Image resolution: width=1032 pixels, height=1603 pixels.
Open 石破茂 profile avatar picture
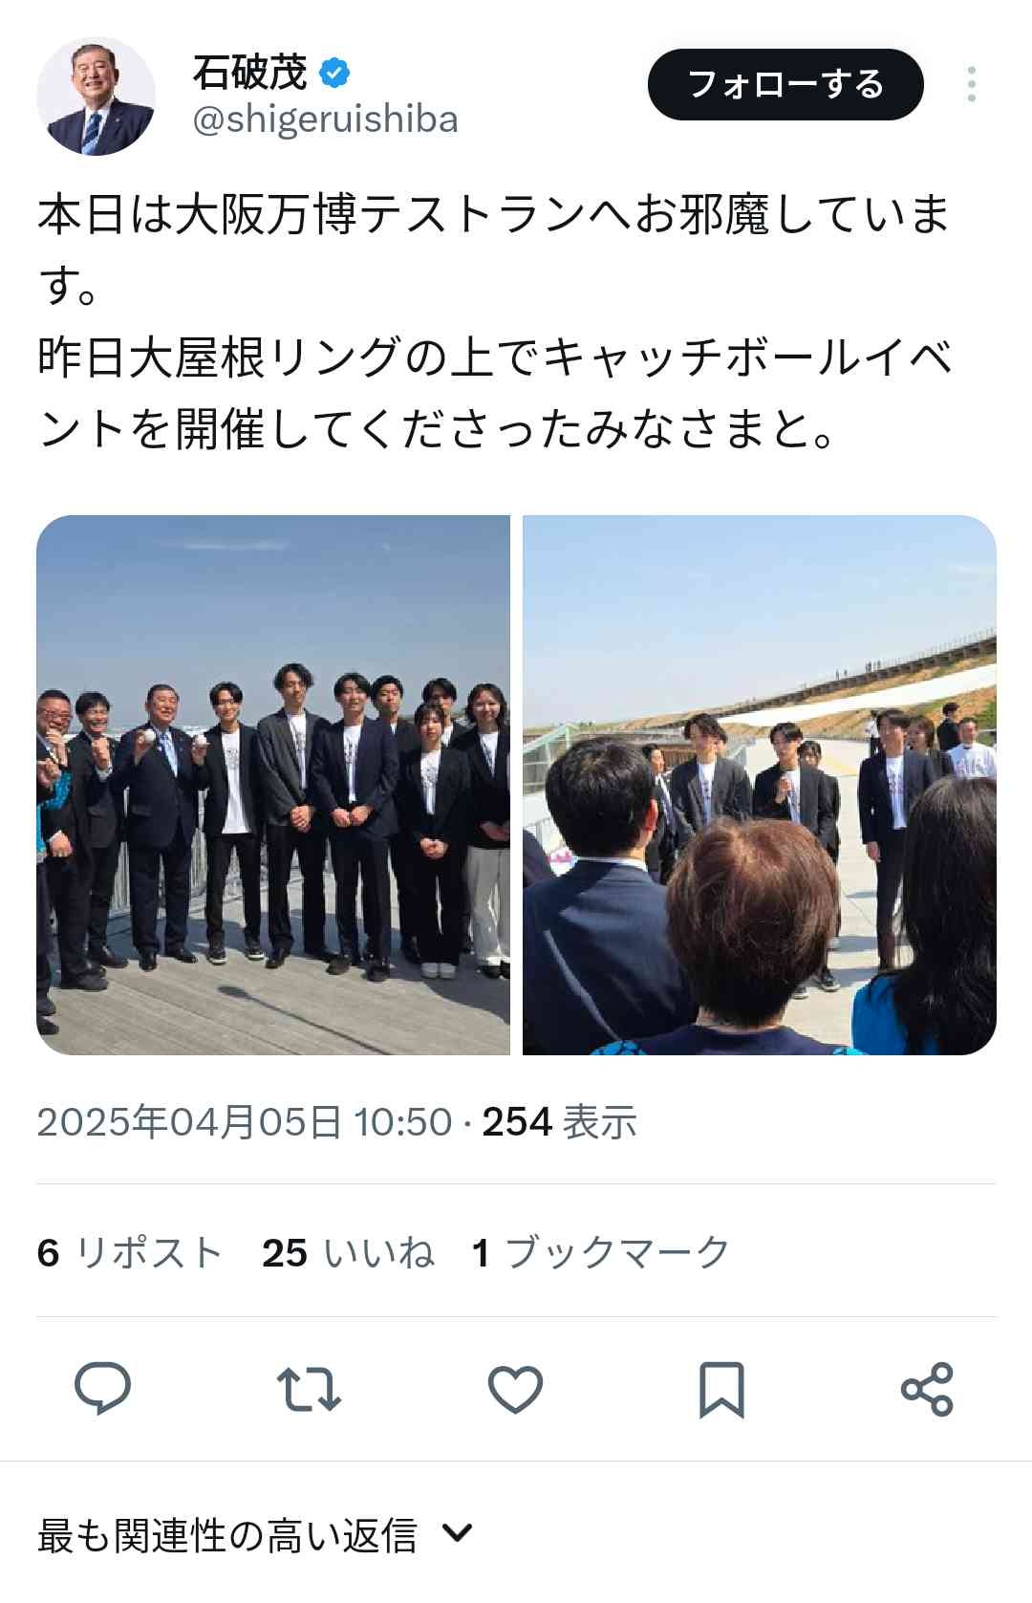coord(96,97)
